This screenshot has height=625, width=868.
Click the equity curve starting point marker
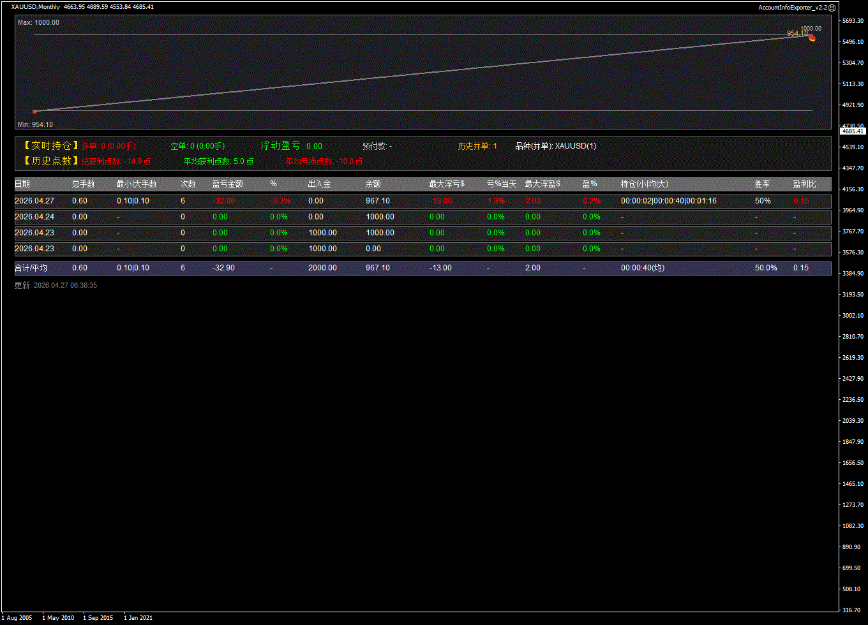34,112
